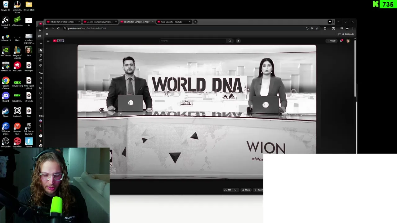Open the apps grid in bookmarks bar
The width and height of the screenshot is (397, 223).
[x=47, y=34]
